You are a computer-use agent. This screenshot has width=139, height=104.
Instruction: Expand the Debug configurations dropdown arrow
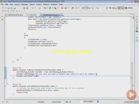47,8
